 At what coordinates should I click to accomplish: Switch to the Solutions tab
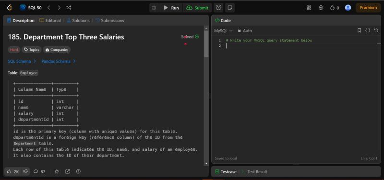(78, 21)
